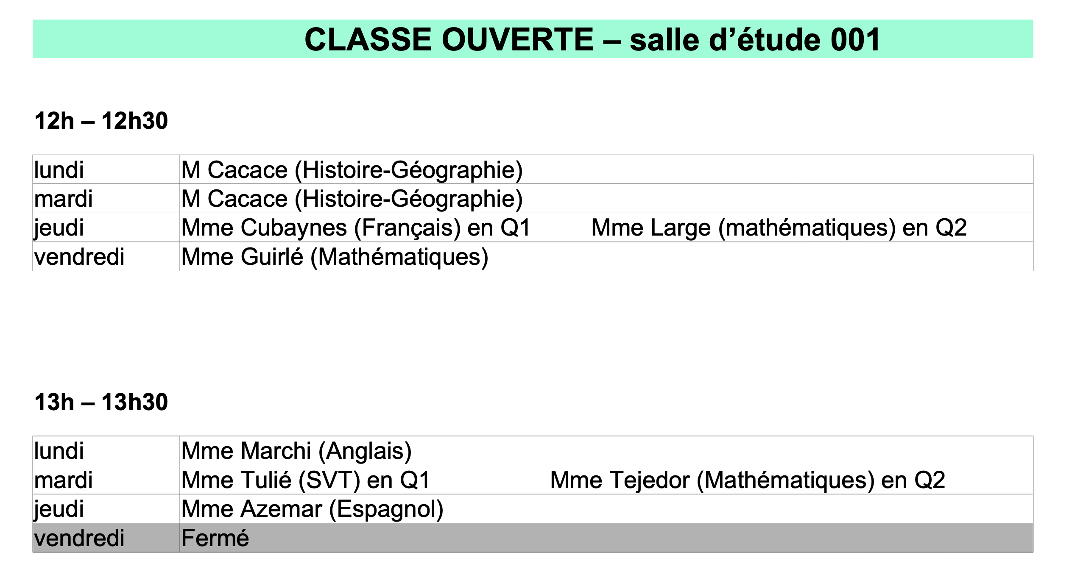Click 'Mme Tejedor (Mathématiques) en Q2' text
The image size is (1072, 583).
[x=747, y=480]
